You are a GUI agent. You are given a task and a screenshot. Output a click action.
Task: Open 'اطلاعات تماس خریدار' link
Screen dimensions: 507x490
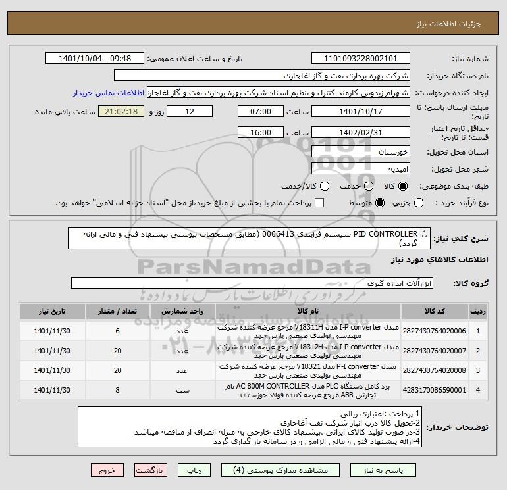[x=109, y=93]
